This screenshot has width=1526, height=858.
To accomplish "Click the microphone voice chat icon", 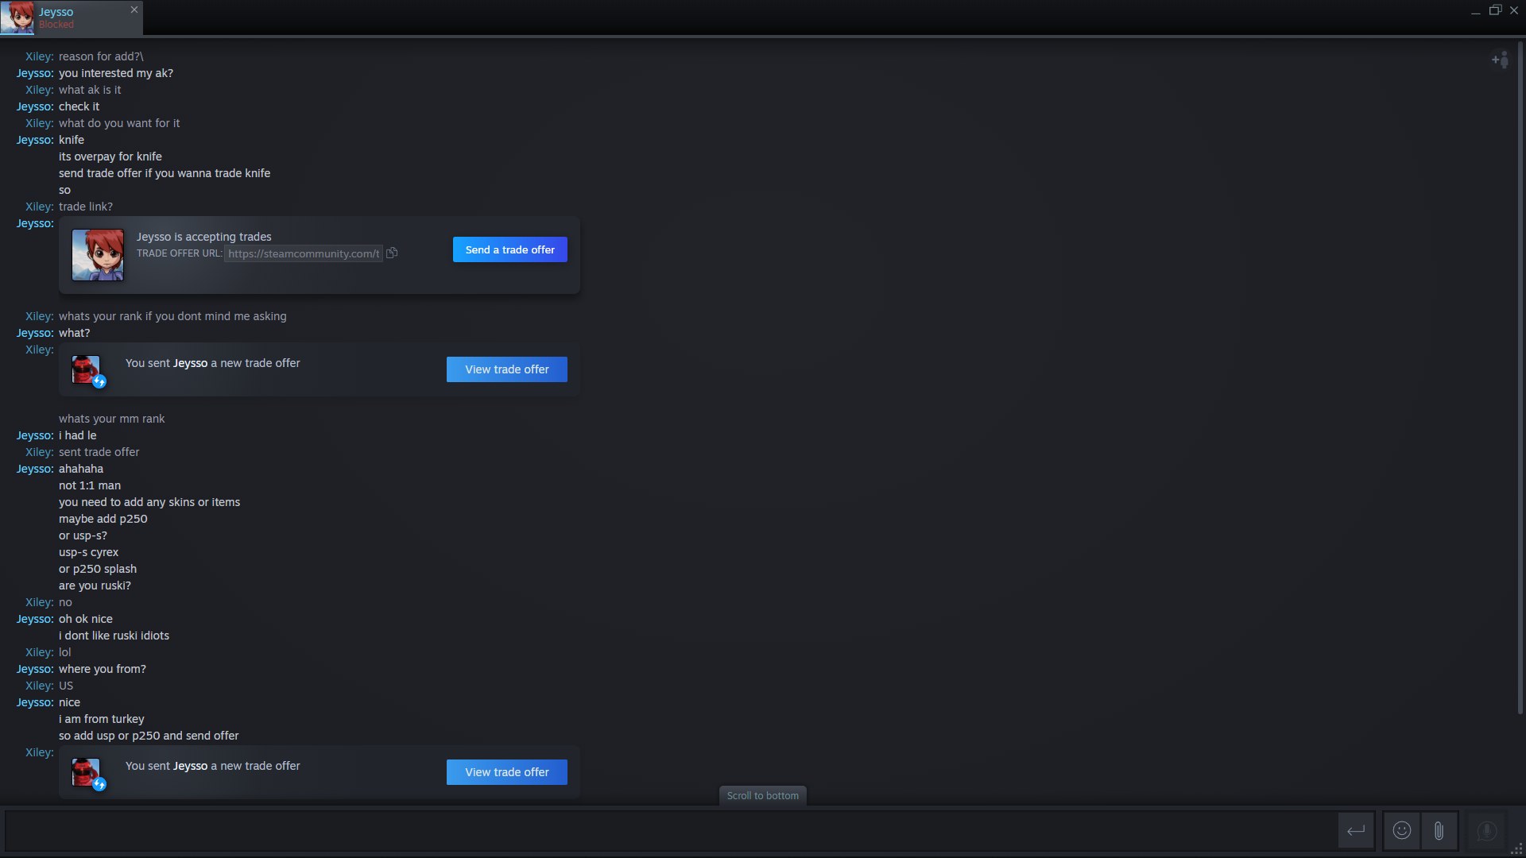I will [x=1486, y=831].
